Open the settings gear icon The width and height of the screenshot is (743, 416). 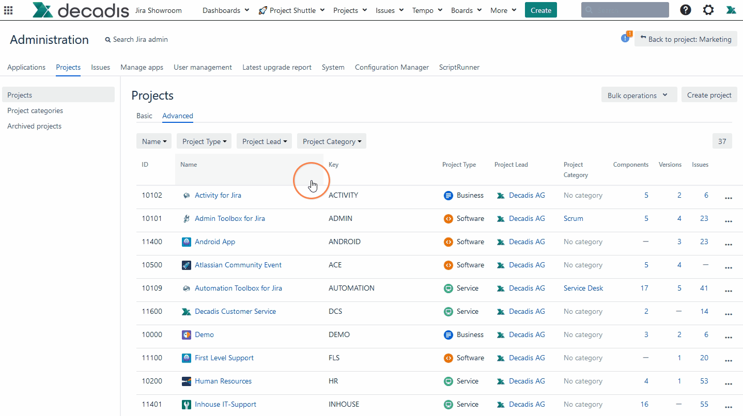click(x=708, y=10)
